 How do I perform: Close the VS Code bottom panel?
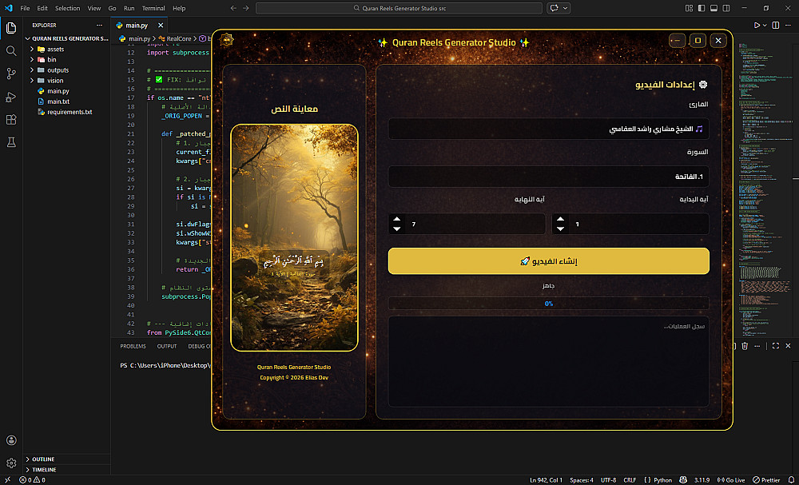coord(788,346)
